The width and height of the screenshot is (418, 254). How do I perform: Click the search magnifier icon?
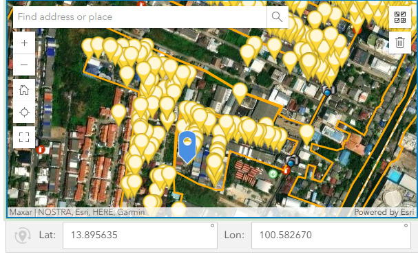[x=278, y=16]
